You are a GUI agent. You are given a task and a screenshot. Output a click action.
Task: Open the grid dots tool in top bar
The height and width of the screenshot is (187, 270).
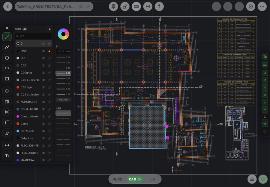[113, 7]
